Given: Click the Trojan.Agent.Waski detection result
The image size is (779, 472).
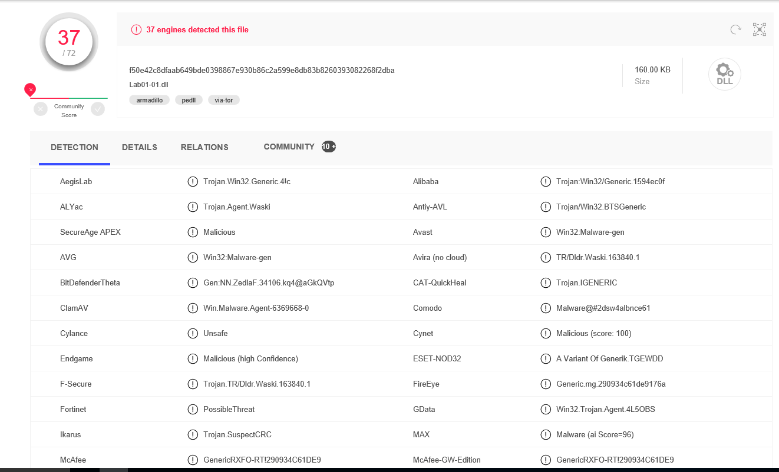Looking at the screenshot, I should coord(237,207).
